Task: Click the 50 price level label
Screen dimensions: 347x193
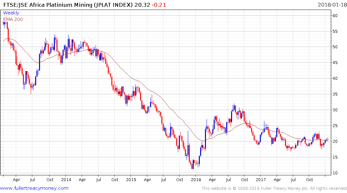Action: pyautogui.click(x=335, y=47)
